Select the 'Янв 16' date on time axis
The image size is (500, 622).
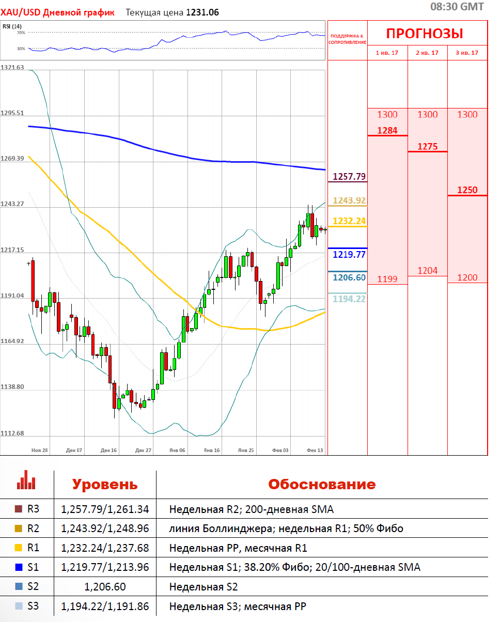click(x=212, y=450)
